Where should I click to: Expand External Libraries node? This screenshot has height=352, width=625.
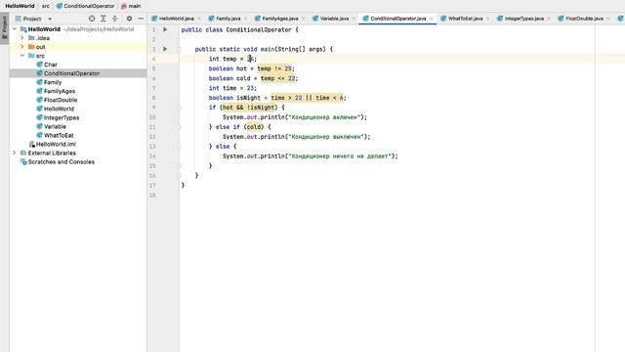coord(15,153)
